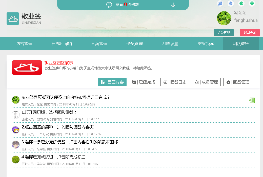This screenshot has width=263, height=177.
Task: Open the IE browser version icon
Action: coord(220,3)
